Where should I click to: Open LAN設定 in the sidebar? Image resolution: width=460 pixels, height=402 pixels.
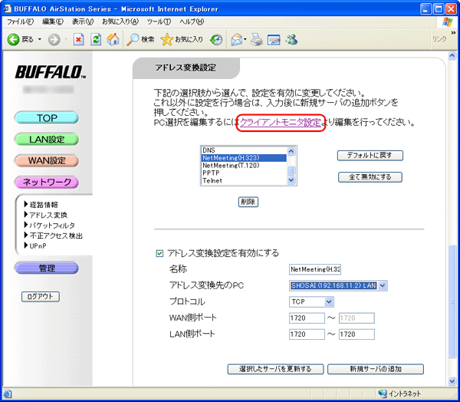(47, 139)
